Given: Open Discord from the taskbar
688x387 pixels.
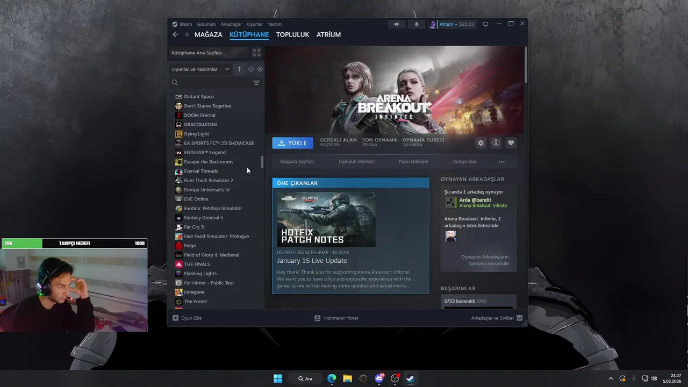Looking at the screenshot, I should point(379,378).
